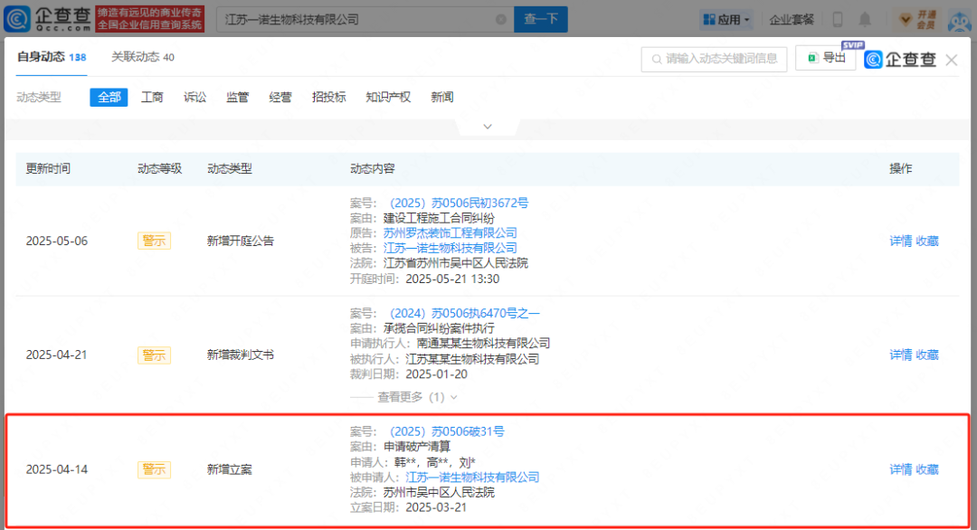Select the 知识产权 filter
Screen dimensions: 977x530
(x=388, y=97)
